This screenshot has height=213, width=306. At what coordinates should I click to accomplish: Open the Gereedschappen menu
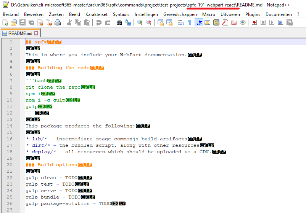pyautogui.click(x=180, y=14)
